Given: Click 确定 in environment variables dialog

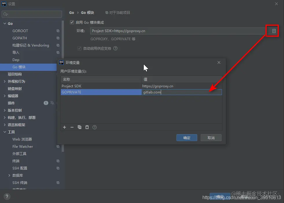Looking at the screenshot, I should pos(187,138).
